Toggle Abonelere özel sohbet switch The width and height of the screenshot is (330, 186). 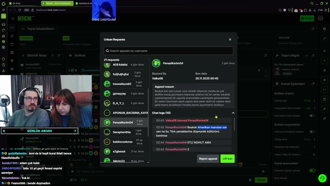tap(312, 116)
